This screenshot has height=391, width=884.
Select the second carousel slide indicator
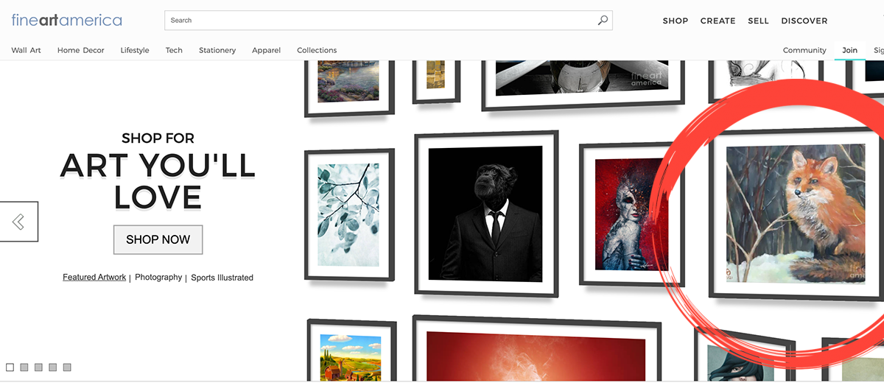[24, 367]
